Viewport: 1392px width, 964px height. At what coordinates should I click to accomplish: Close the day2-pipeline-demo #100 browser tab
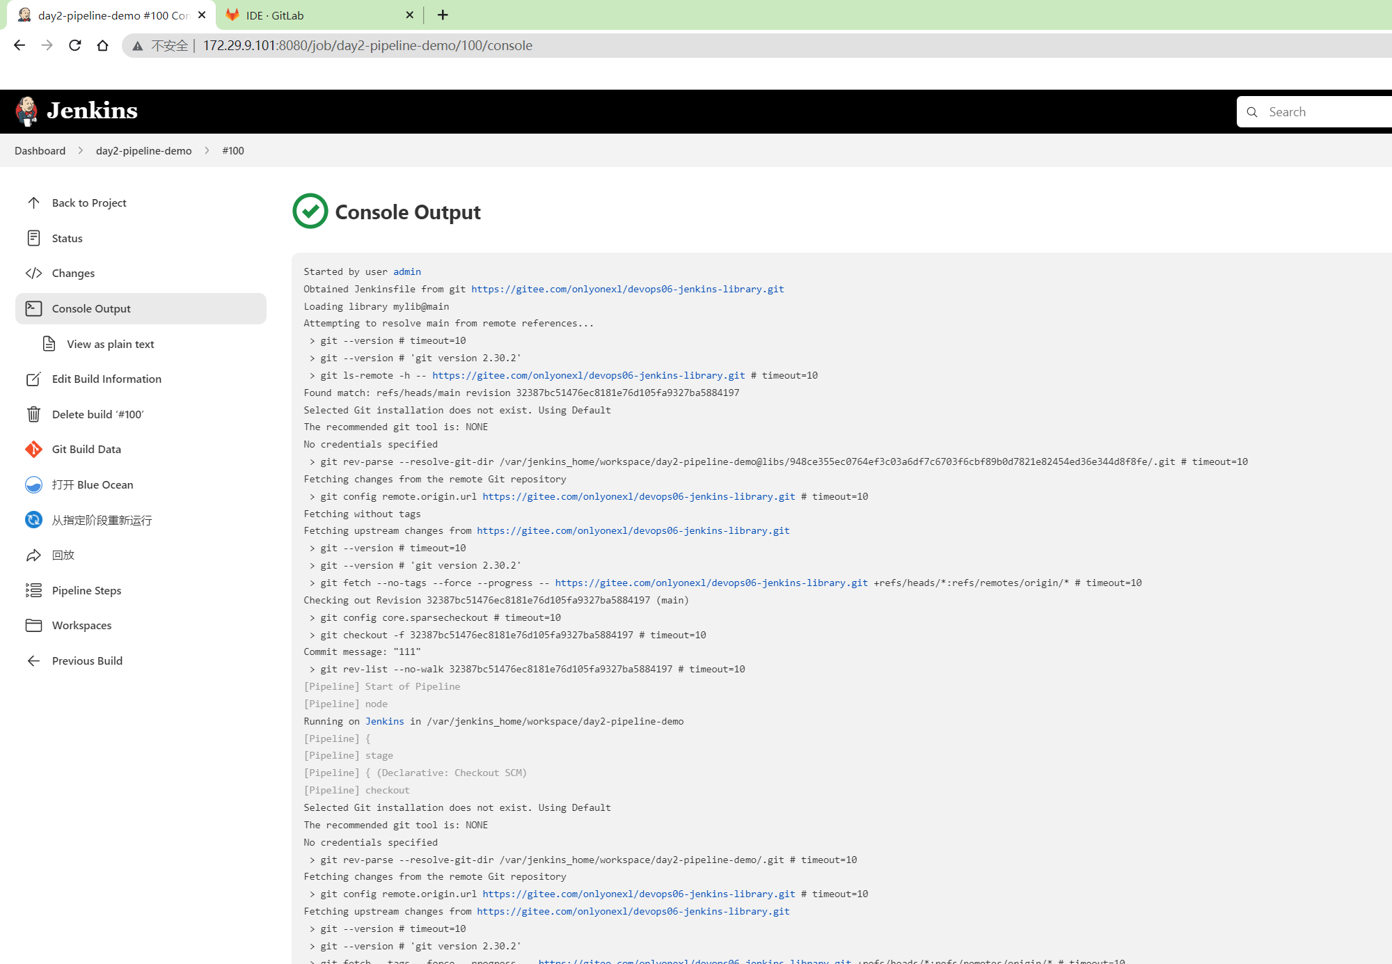202,15
